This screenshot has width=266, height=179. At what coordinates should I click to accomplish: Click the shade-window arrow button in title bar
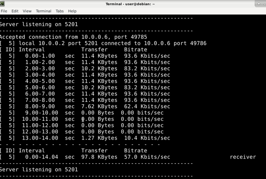pyautogui.click(x=259, y=4)
